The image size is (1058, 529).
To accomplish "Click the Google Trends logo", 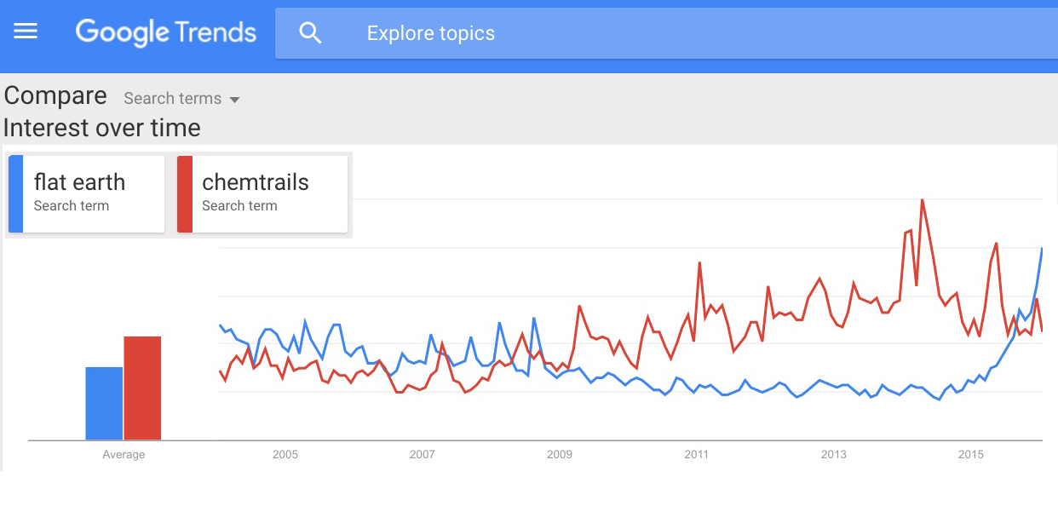I will [x=166, y=32].
